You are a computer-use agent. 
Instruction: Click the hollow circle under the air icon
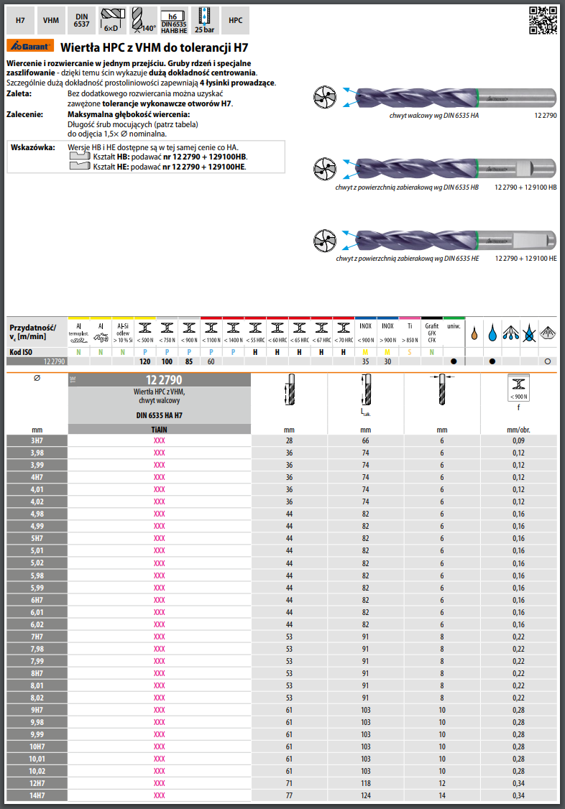point(548,361)
